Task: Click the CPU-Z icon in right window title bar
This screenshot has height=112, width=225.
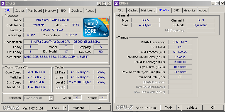Action: coord(116,3)
